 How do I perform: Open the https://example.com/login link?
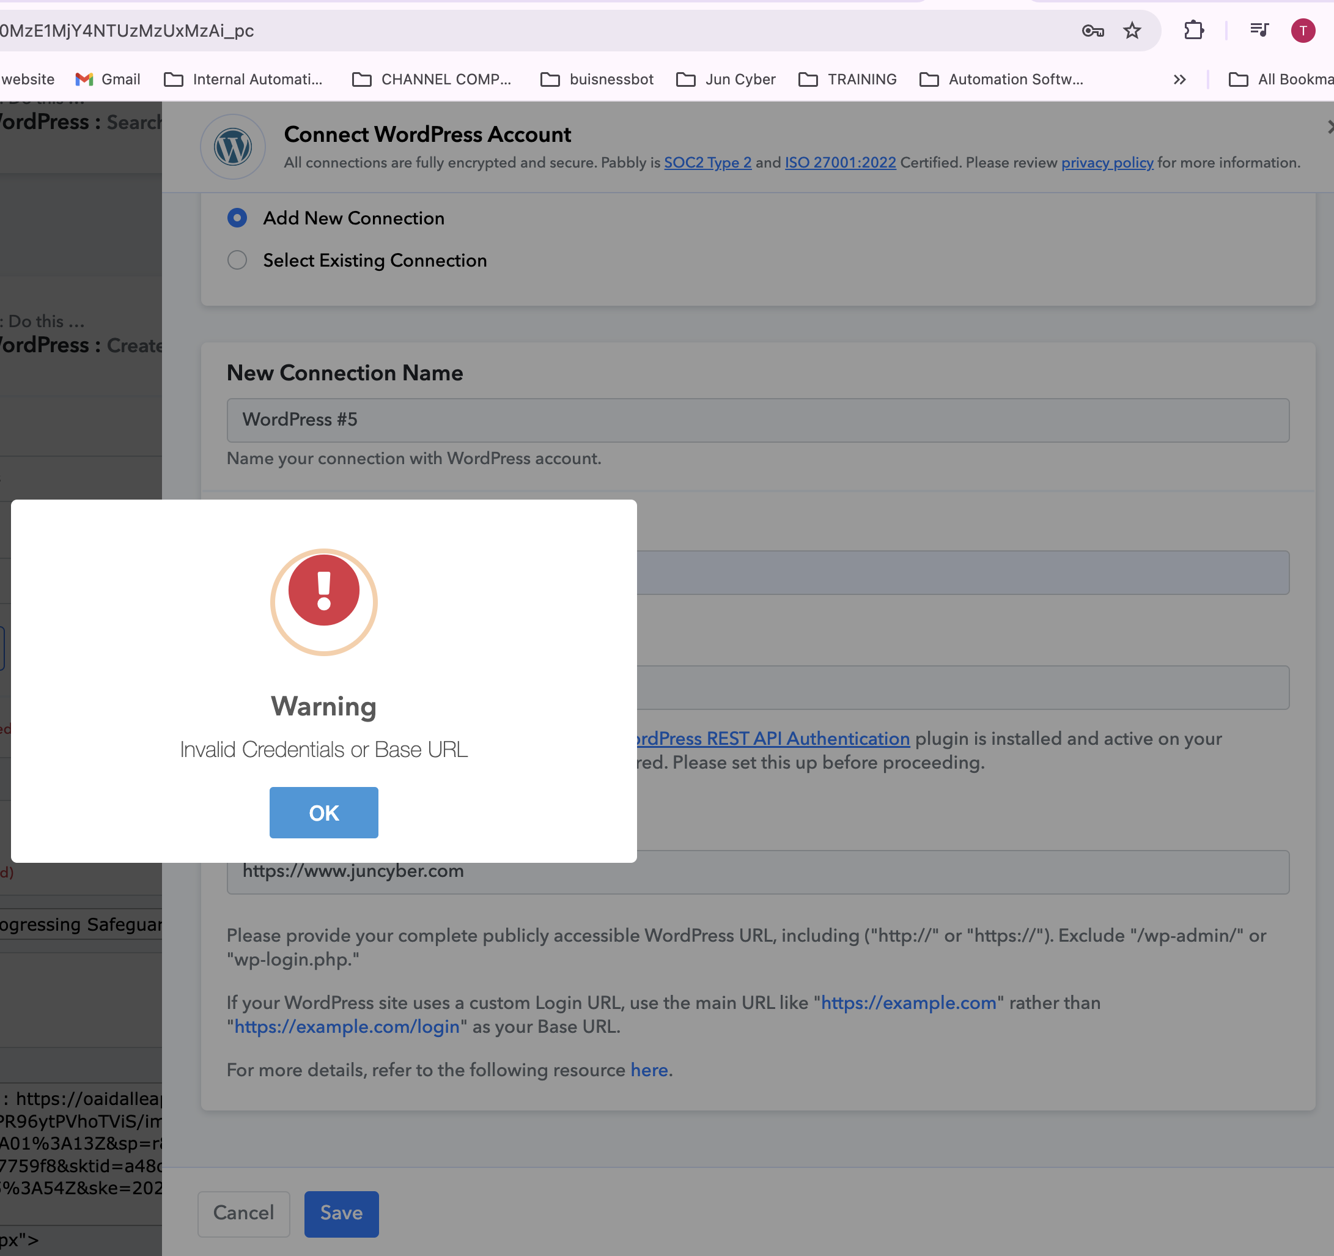(x=347, y=1027)
